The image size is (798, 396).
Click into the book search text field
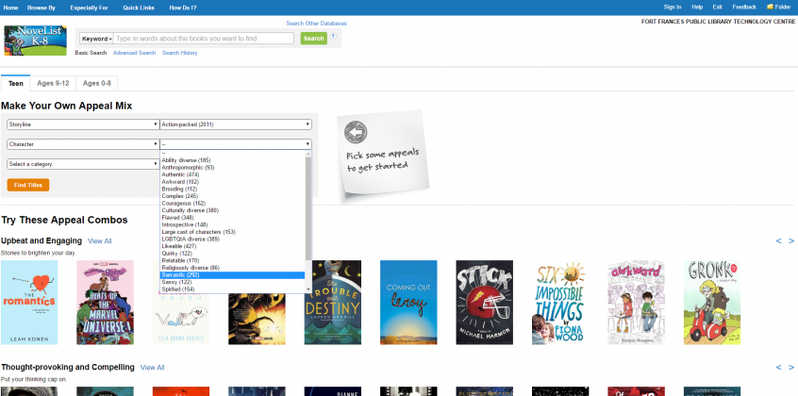click(x=205, y=39)
